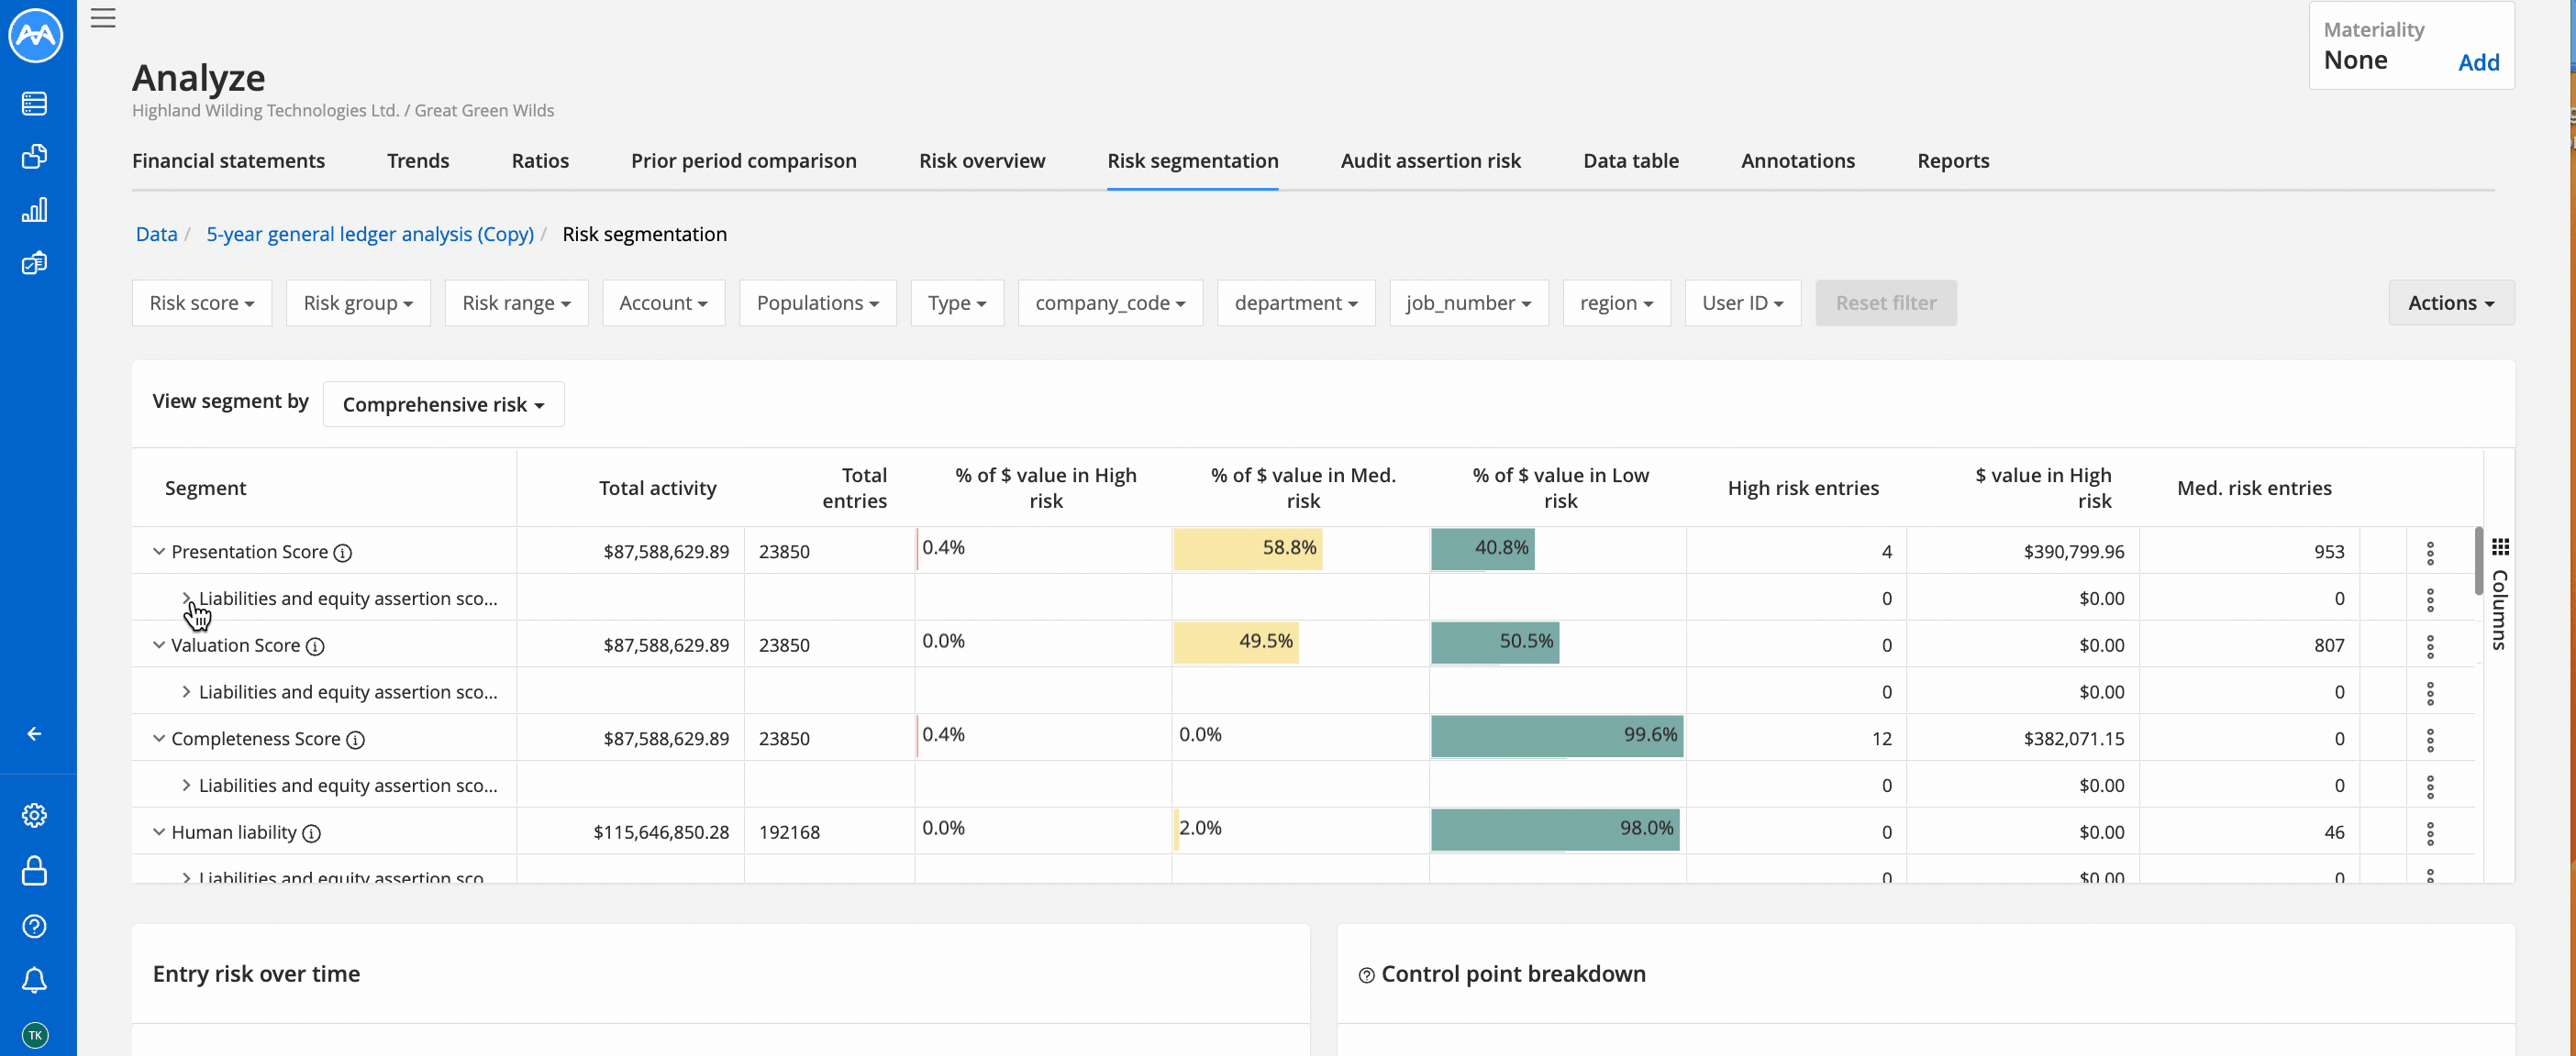Click the settings gear in the sidebar
Image resolution: width=2576 pixels, height=1056 pixels.
tap(34, 815)
